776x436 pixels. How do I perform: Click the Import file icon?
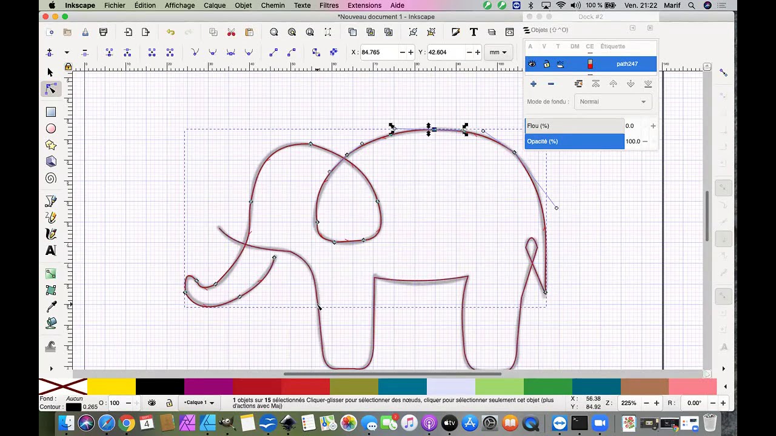click(128, 32)
